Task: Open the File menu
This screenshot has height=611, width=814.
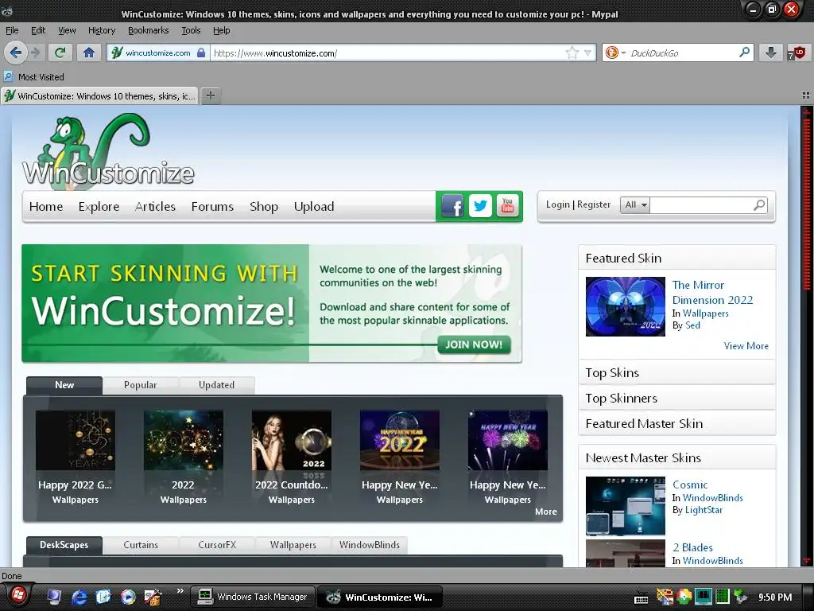Action: [x=12, y=30]
